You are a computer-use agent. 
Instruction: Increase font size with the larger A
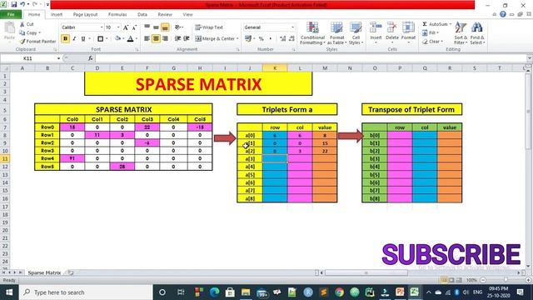coord(126,27)
